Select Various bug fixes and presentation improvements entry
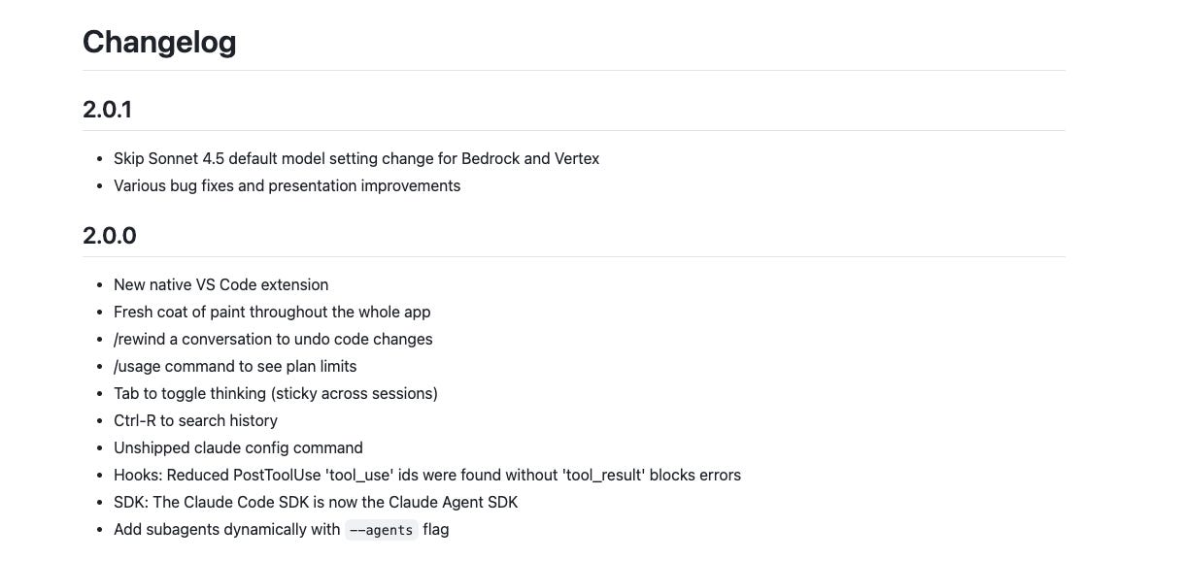 [287, 185]
